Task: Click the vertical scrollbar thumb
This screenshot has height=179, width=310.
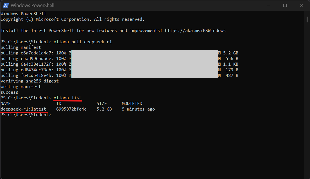Action: coord(307,19)
